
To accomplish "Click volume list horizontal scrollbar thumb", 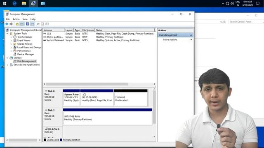I will 87,84.
